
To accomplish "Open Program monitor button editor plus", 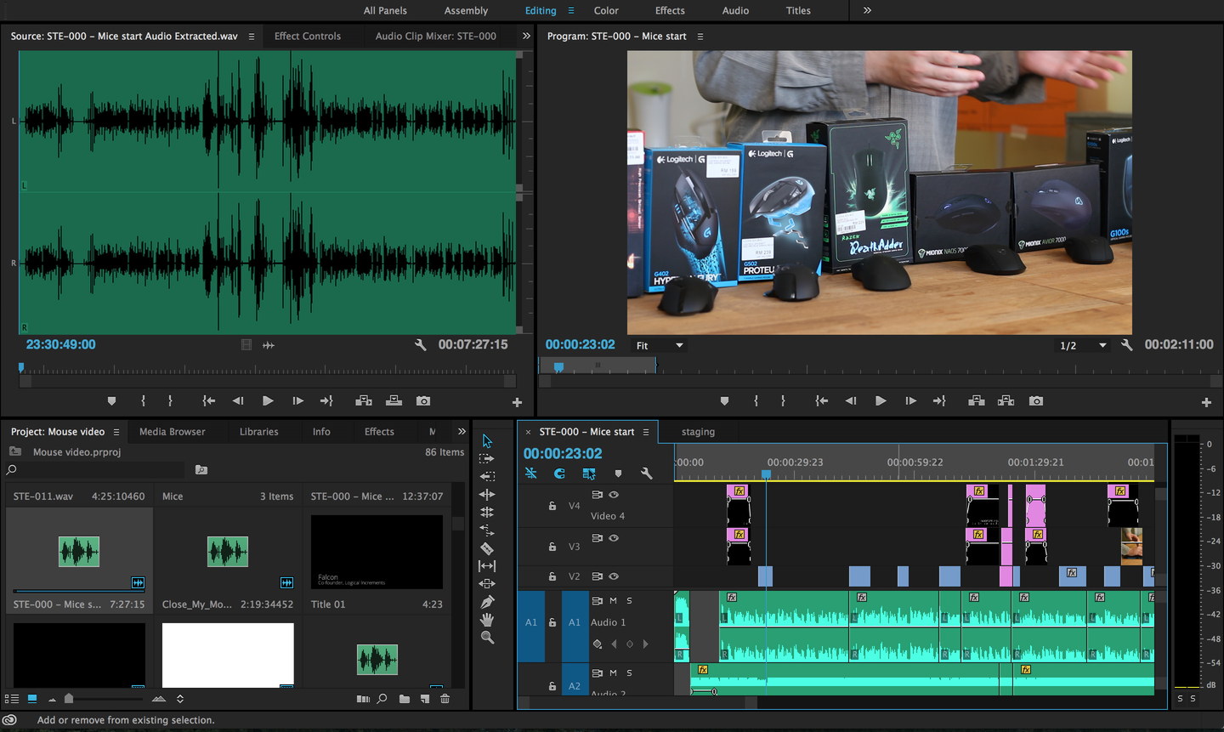I will click(x=1206, y=402).
